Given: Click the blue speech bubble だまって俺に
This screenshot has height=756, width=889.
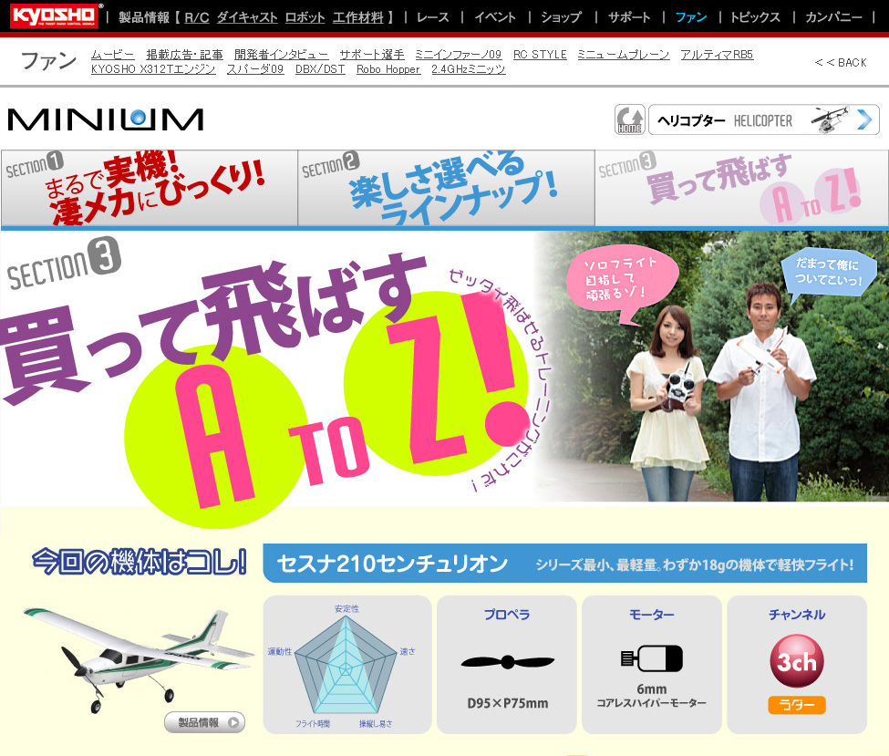Looking at the screenshot, I should 828,273.
